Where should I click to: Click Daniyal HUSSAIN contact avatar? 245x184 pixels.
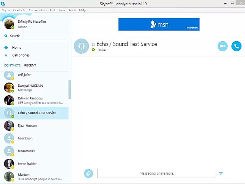point(9,87)
